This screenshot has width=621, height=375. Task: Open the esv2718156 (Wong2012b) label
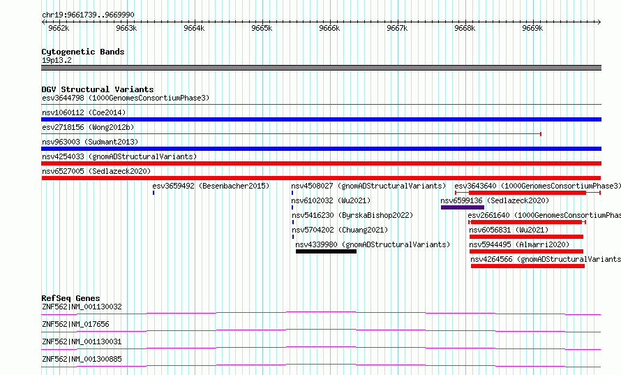[x=88, y=127]
